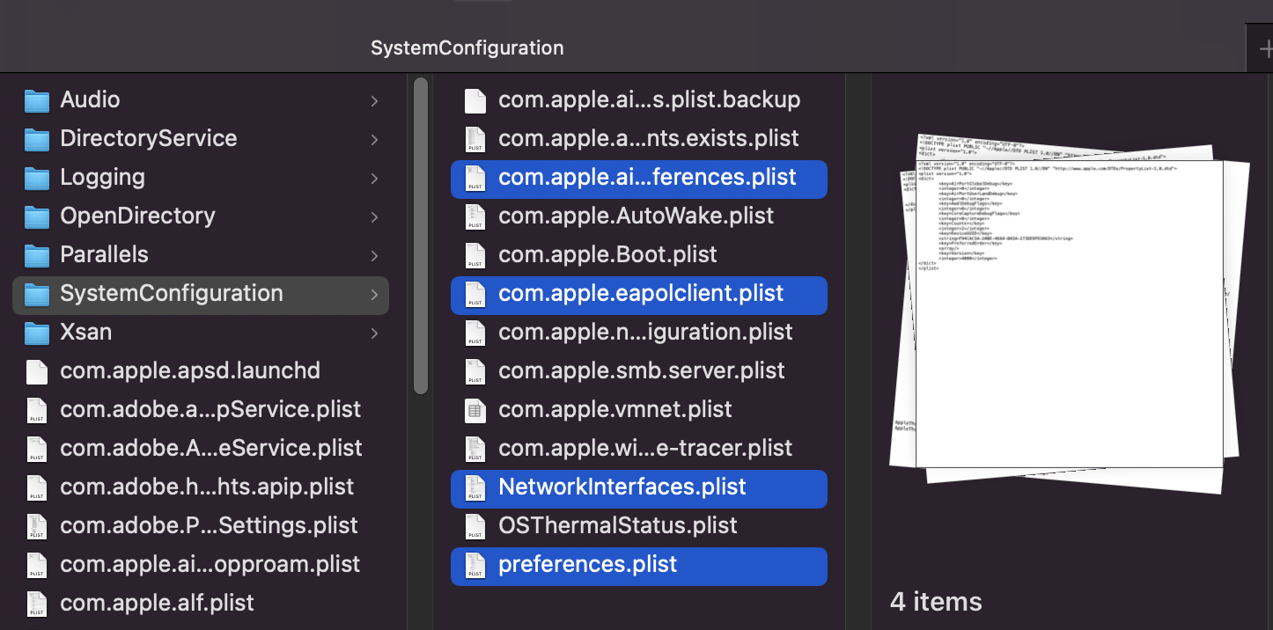Viewport: 1273px width, 630px height.
Task: Click the Xsan folder icon
Action: coord(36,332)
